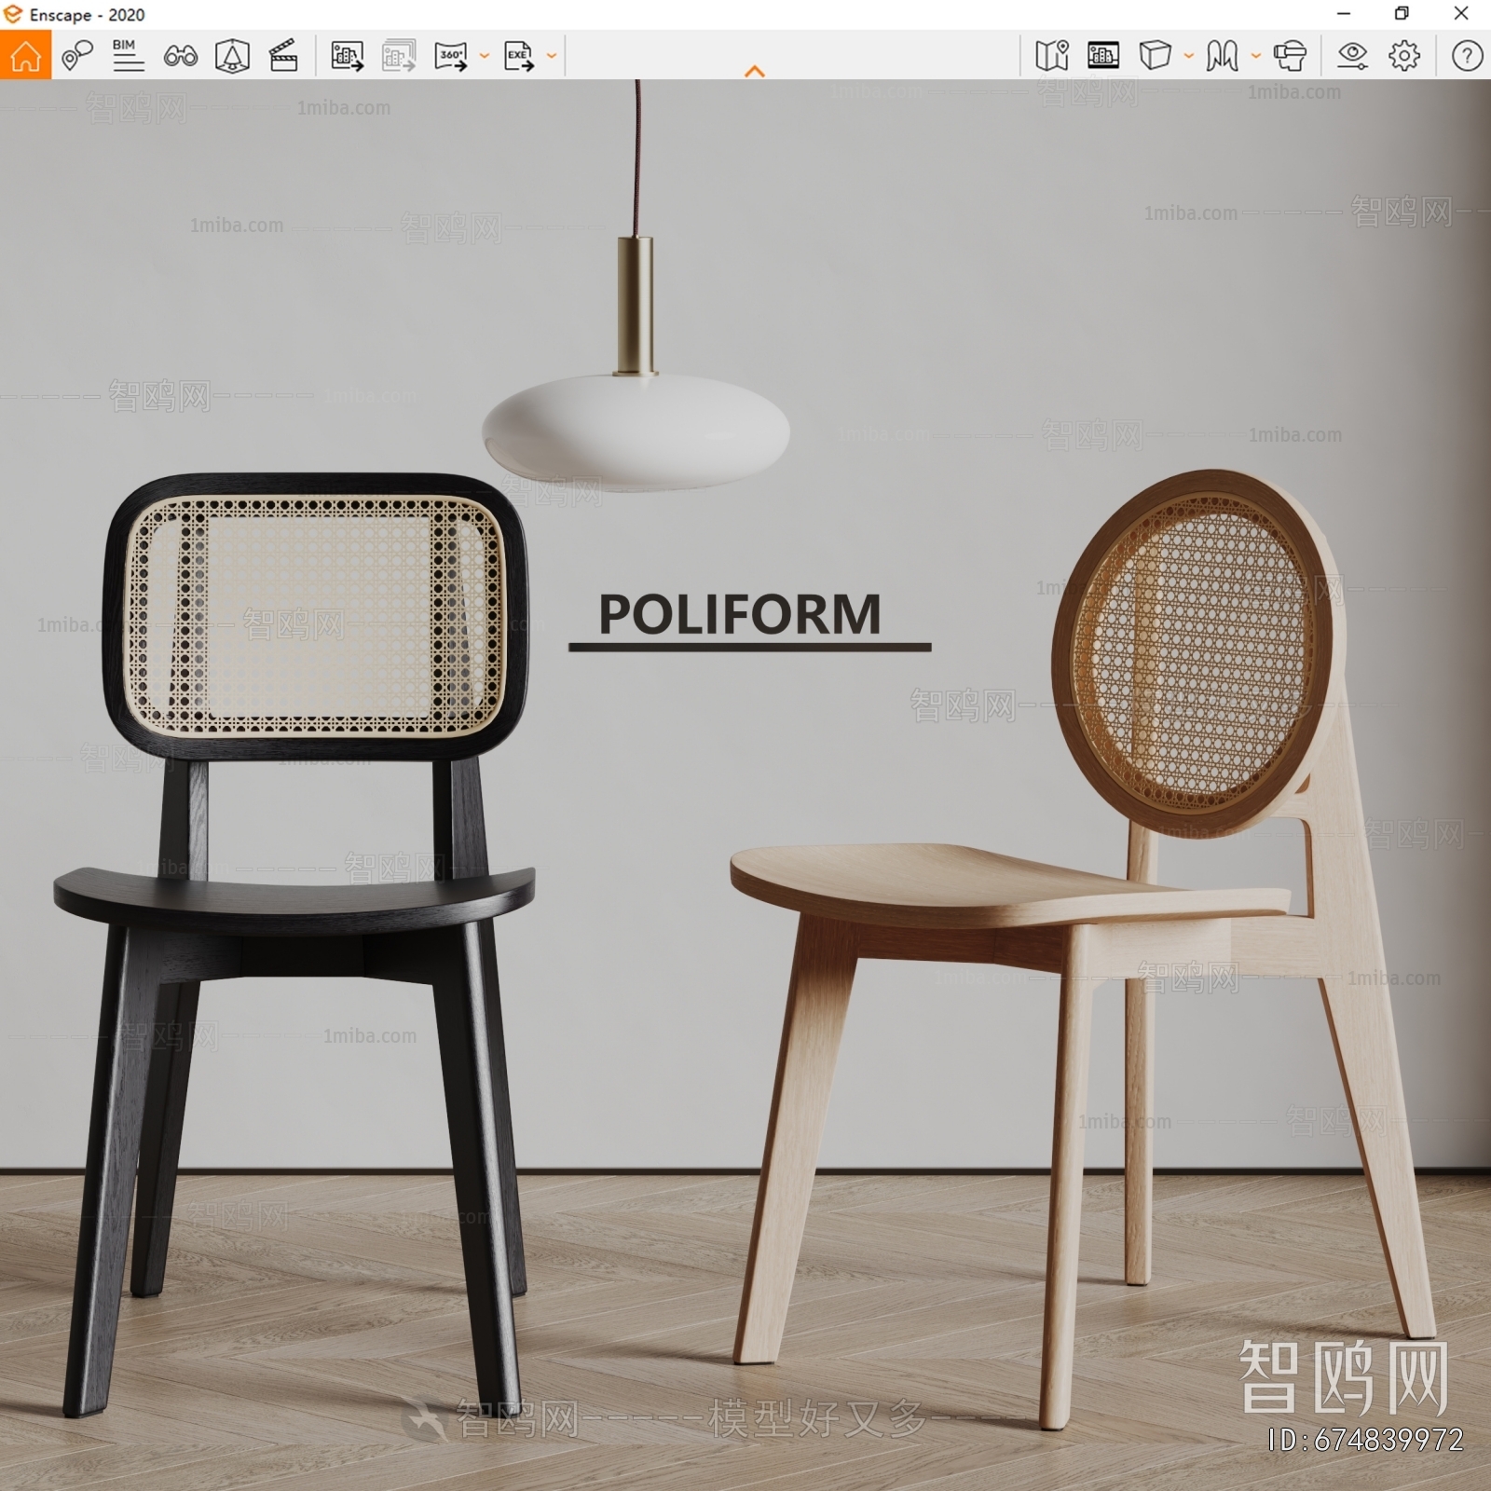Open Manage Views location pin icon
The width and height of the screenshot is (1491, 1491).
(x=77, y=56)
